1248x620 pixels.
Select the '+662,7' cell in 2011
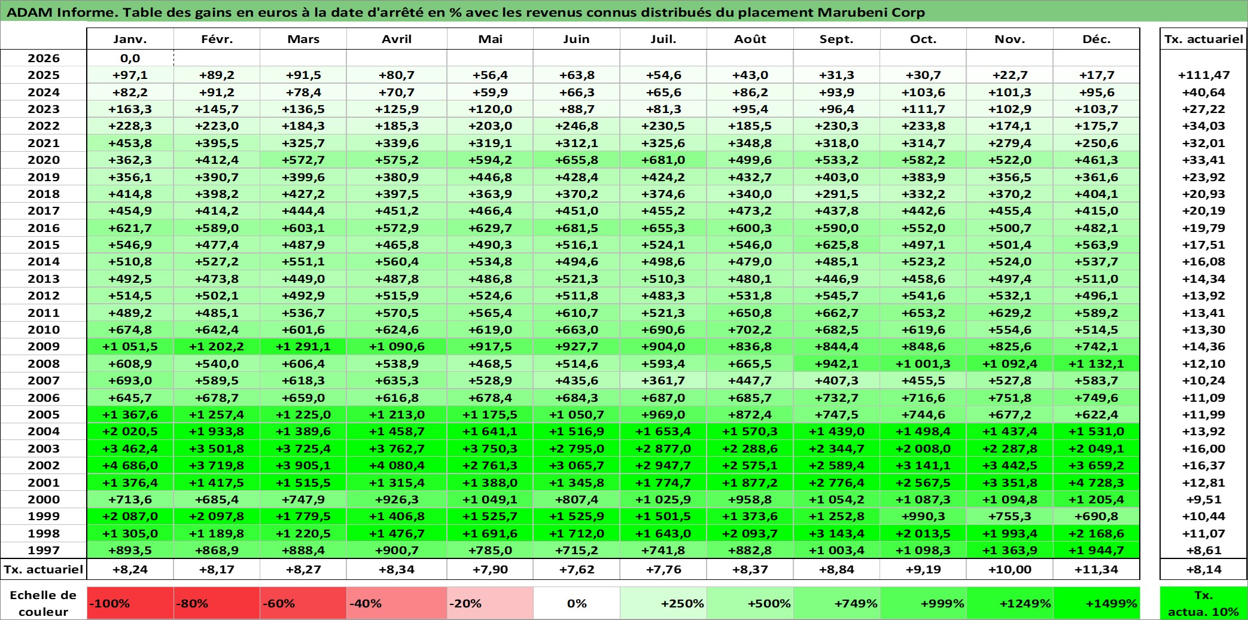tap(836, 313)
